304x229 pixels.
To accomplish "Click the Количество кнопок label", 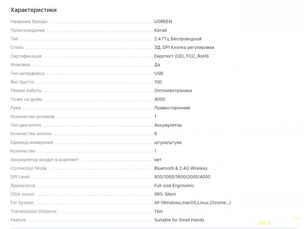I will point(31,134).
